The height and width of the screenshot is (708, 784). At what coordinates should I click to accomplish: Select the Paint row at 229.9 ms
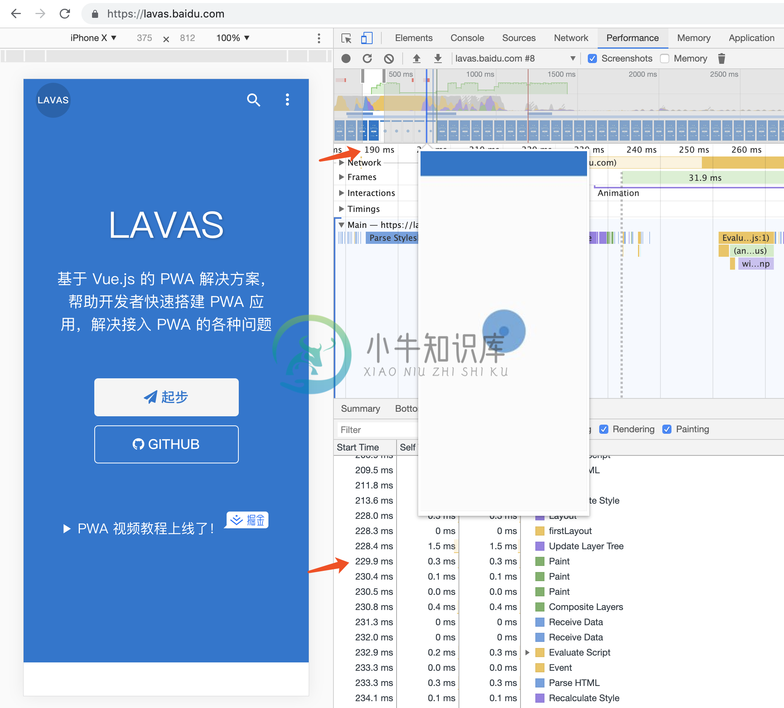tap(559, 561)
